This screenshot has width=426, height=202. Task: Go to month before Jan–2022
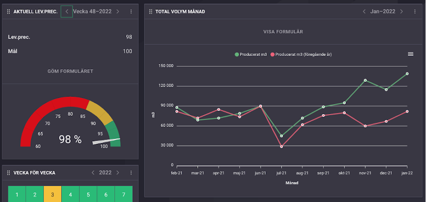(x=364, y=12)
